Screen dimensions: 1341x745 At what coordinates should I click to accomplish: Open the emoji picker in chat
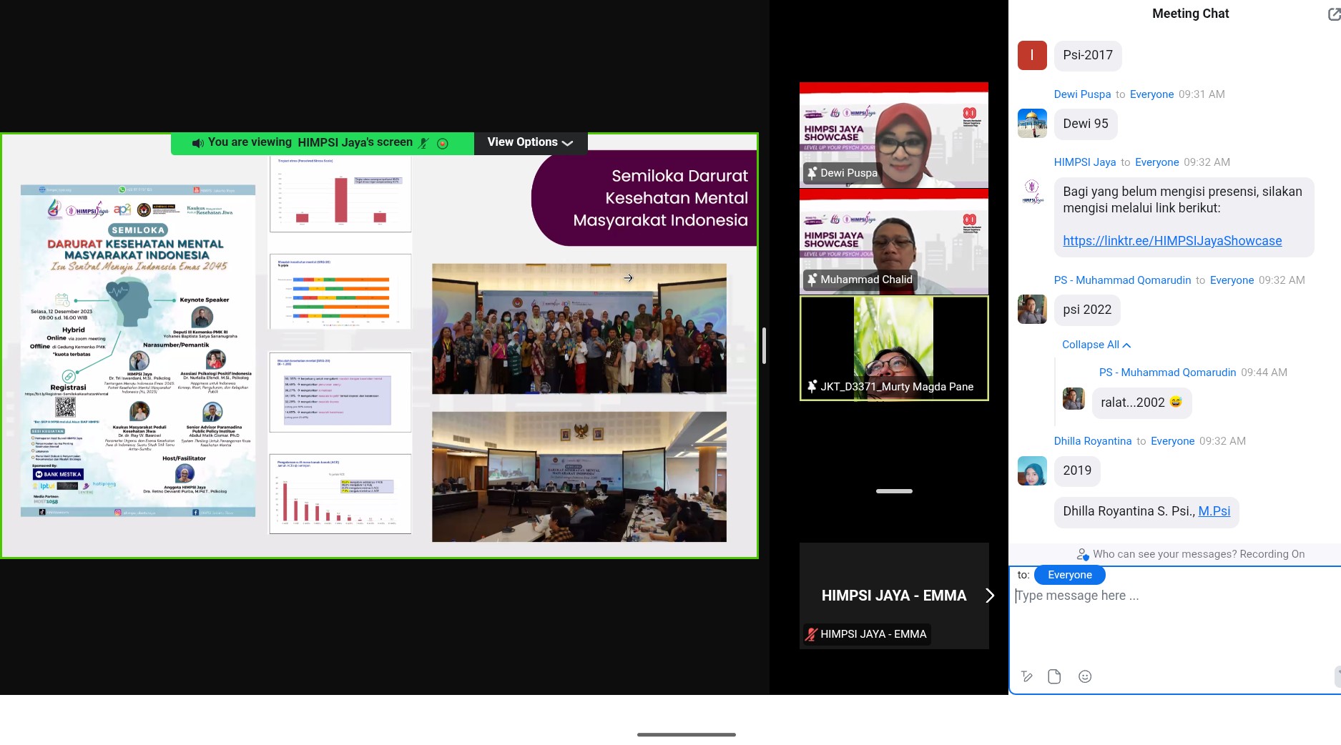1085,676
